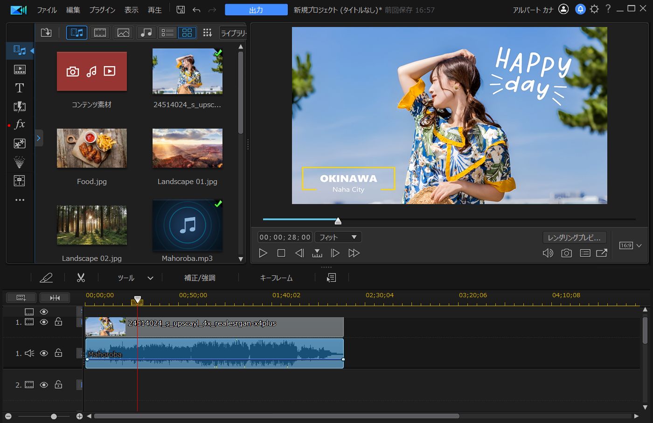The width and height of the screenshot is (653, 423).
Task: Open the ファイル menu
Action: (47, 10)
